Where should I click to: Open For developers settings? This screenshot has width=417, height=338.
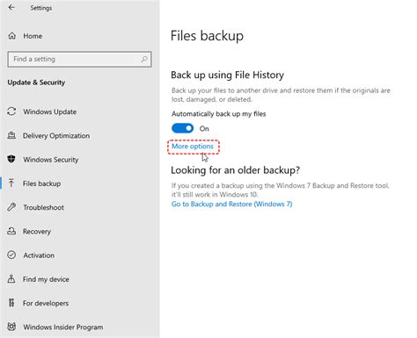[46, 303]
